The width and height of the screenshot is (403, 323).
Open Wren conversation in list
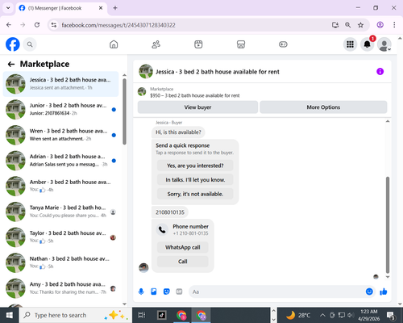(60, 135)
